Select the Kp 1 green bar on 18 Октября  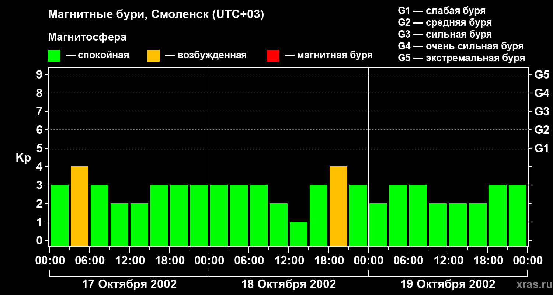tap(299, 234)
